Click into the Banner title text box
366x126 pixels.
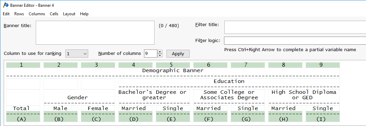95,33
